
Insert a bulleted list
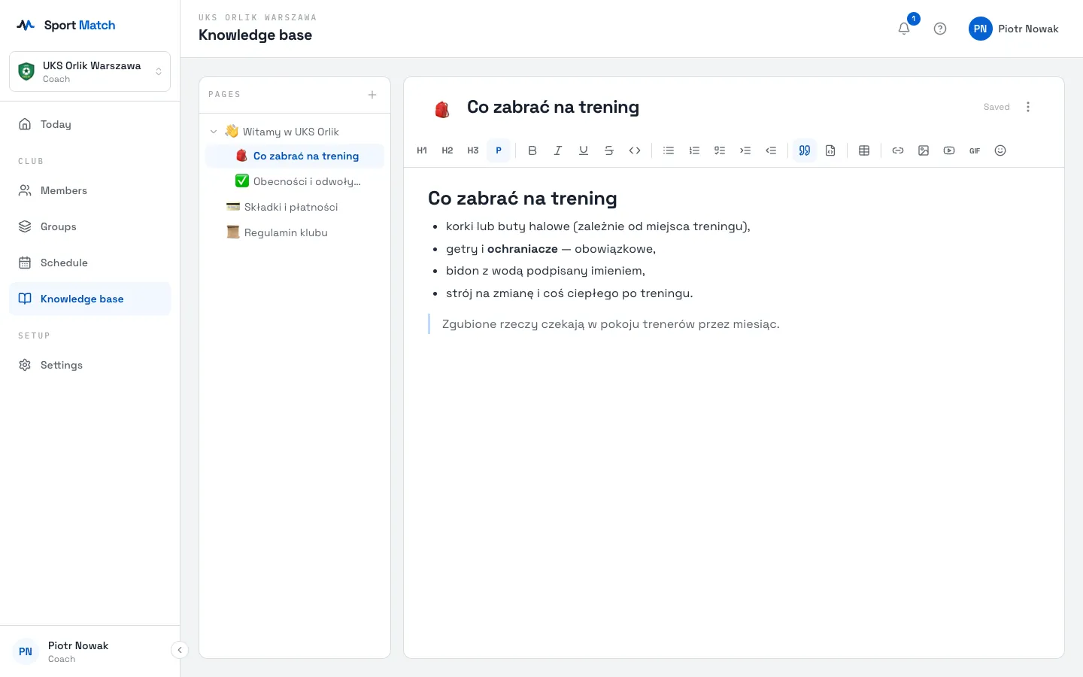click(x=669, y=150)
